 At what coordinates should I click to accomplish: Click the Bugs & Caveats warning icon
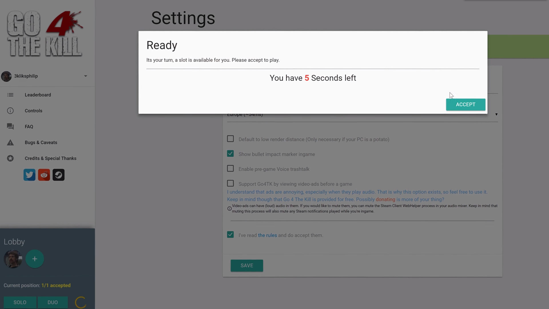10,142
